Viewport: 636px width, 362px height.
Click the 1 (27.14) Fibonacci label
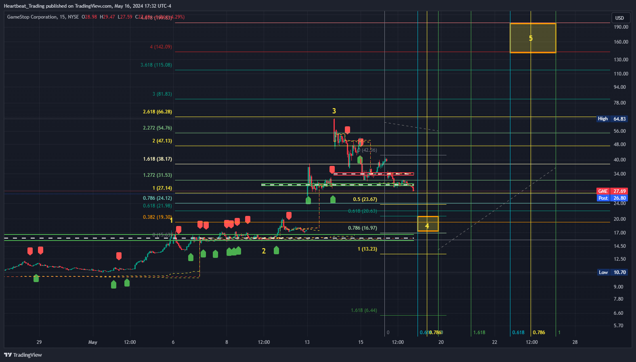click(x=162, y=188)
